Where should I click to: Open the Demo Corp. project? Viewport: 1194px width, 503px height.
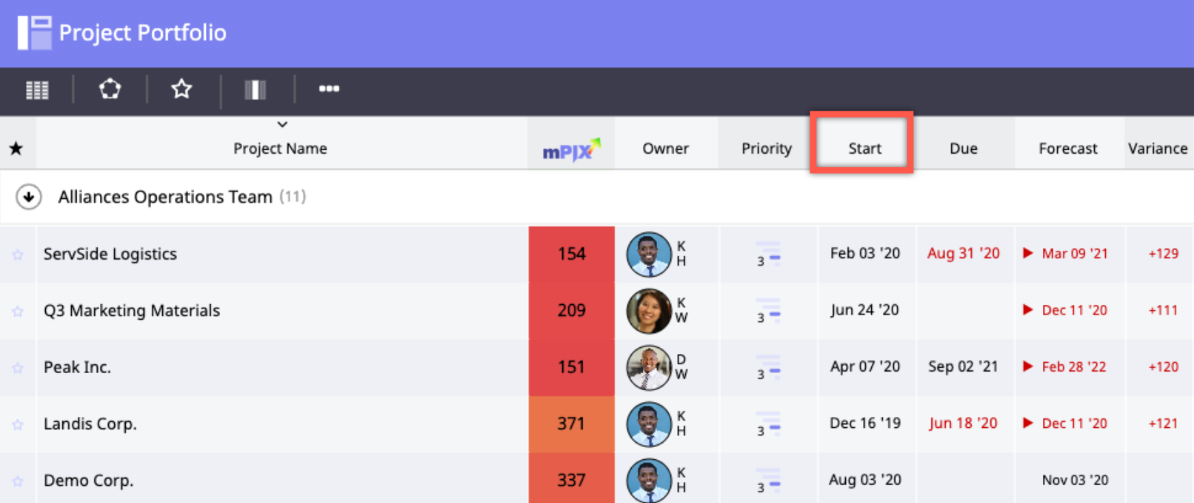pyautogui.click(x=88, y=480)
